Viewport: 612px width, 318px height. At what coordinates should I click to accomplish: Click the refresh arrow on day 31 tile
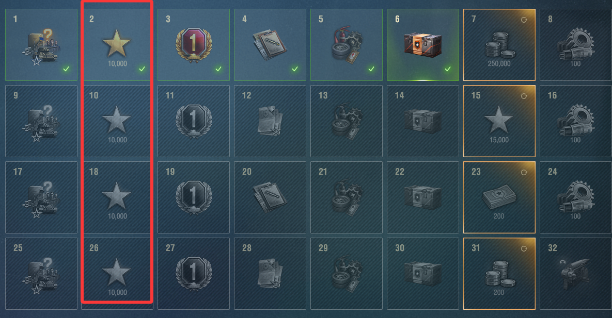[524, 248]
